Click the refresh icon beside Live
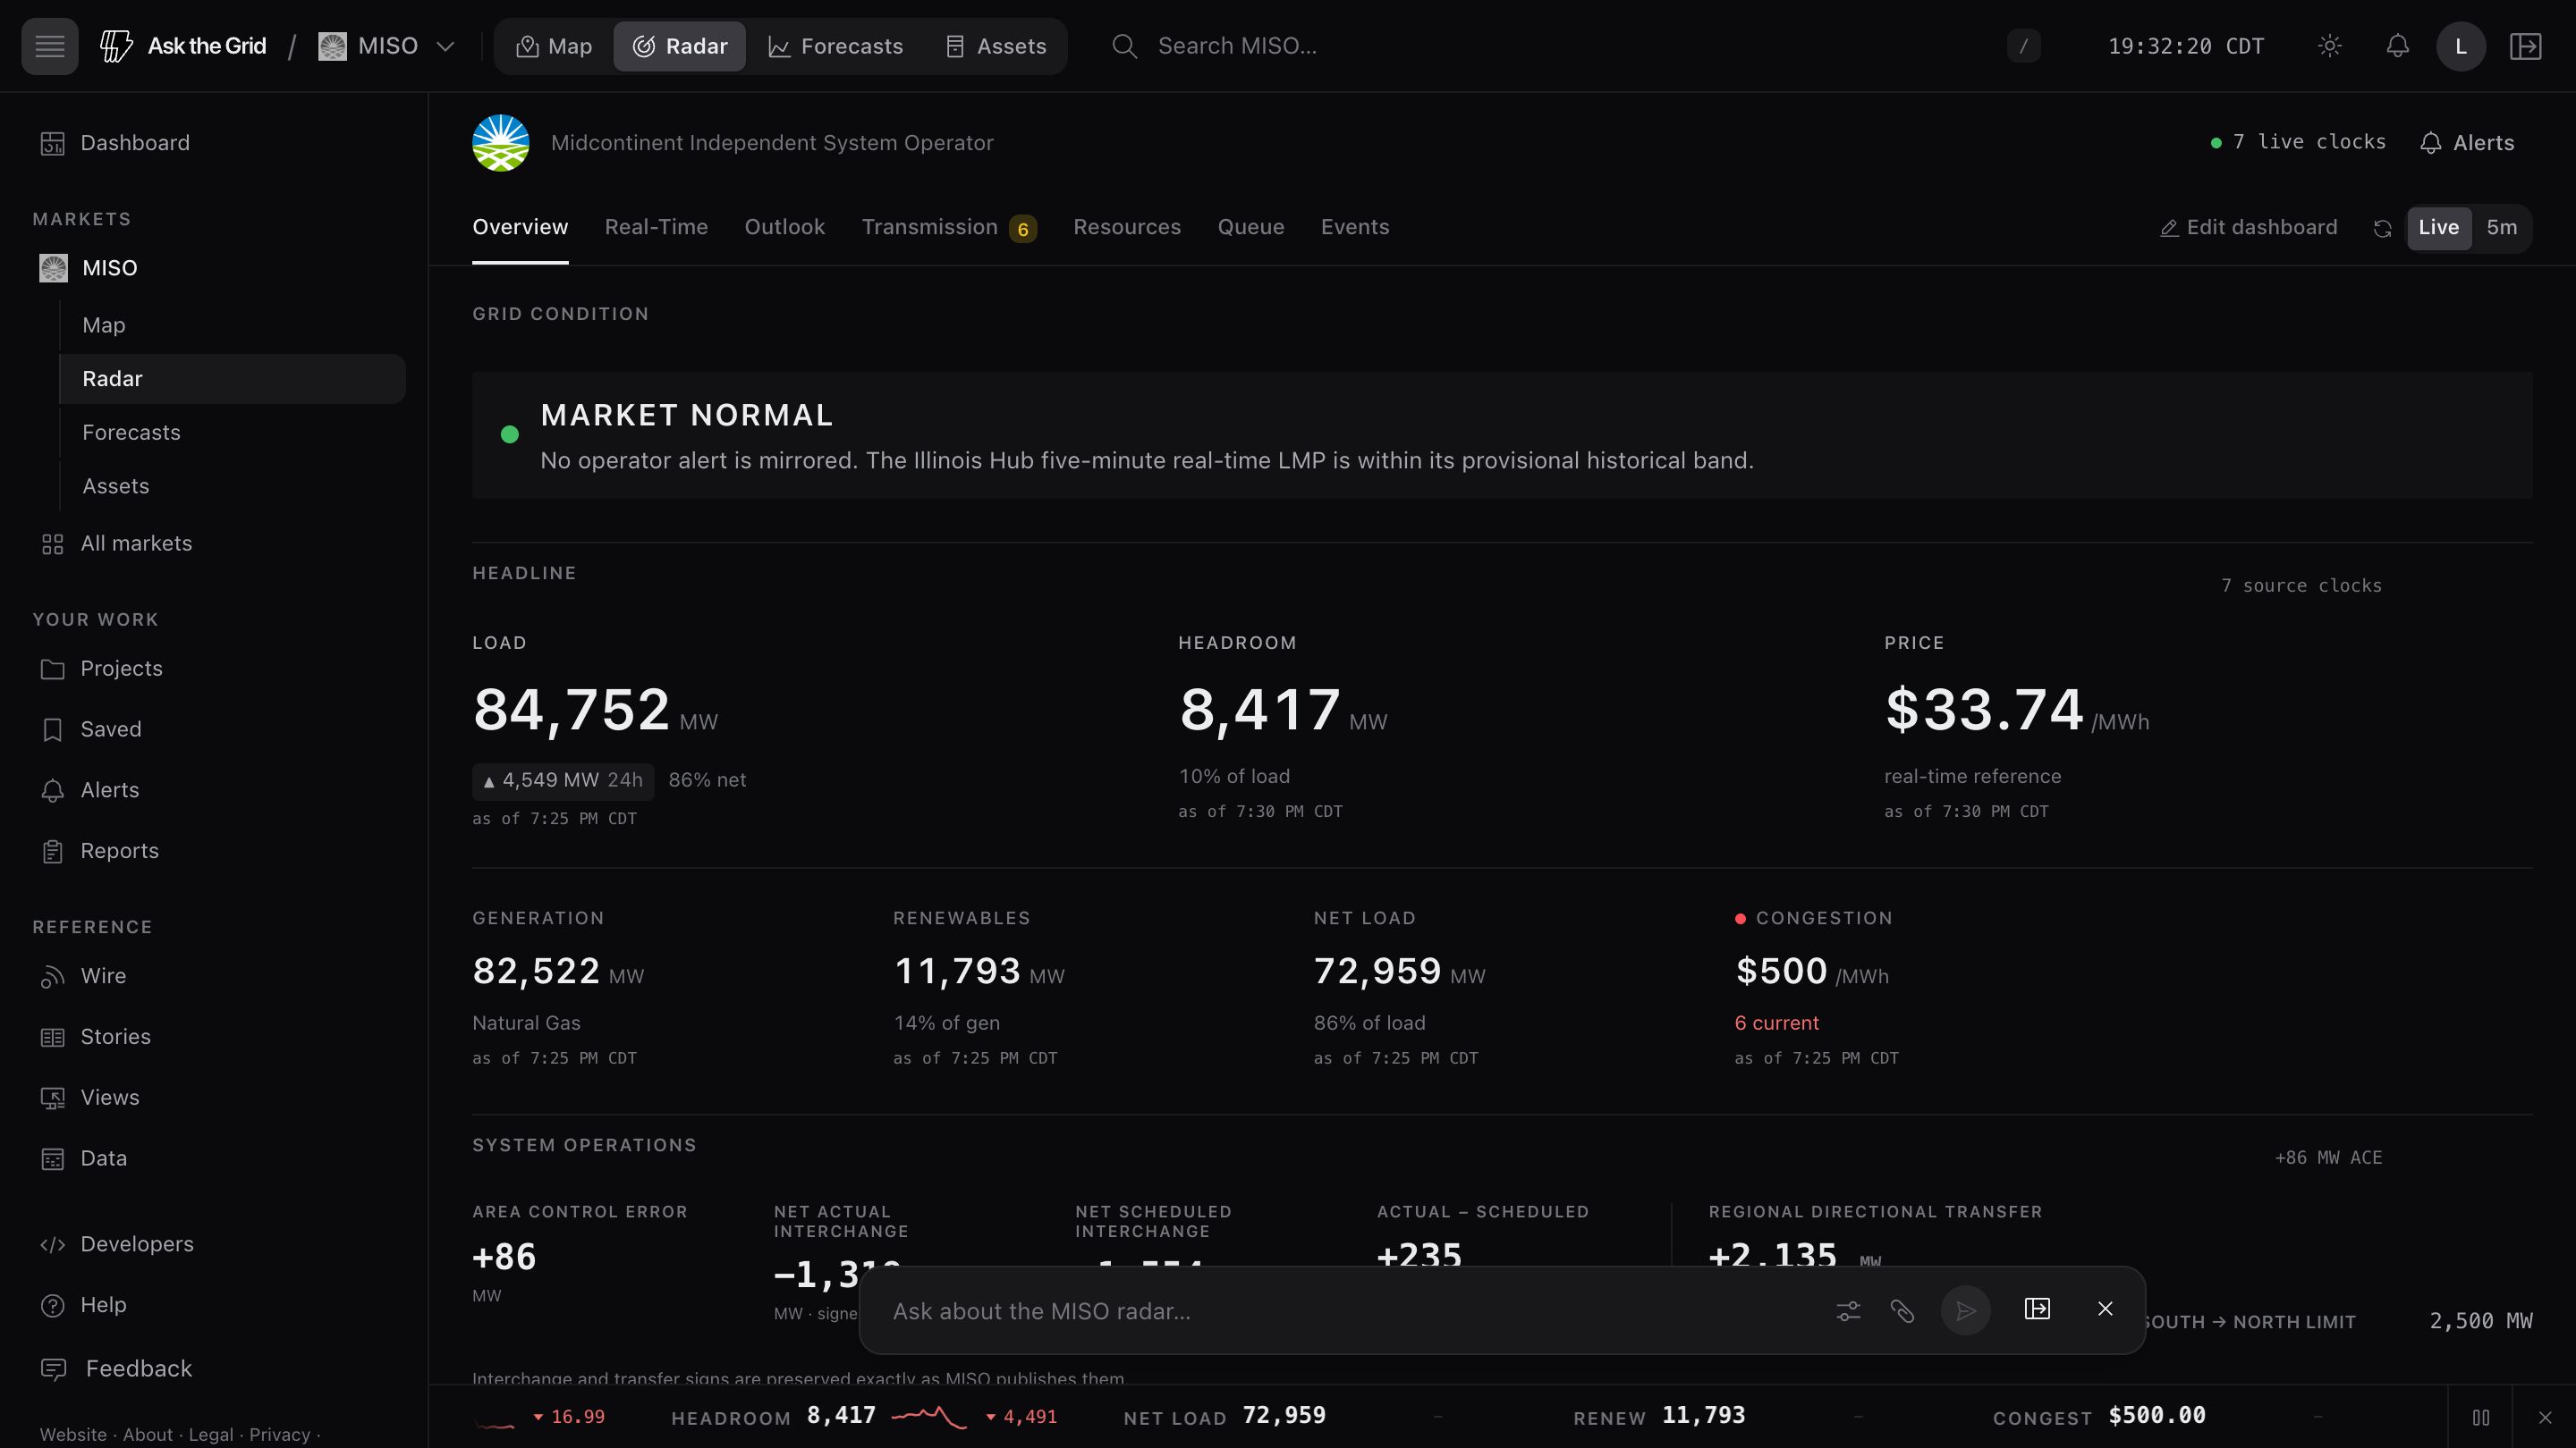The height and width of the screenshot is (1448, 2576). pyautogui.click(x=2382, y=229)
